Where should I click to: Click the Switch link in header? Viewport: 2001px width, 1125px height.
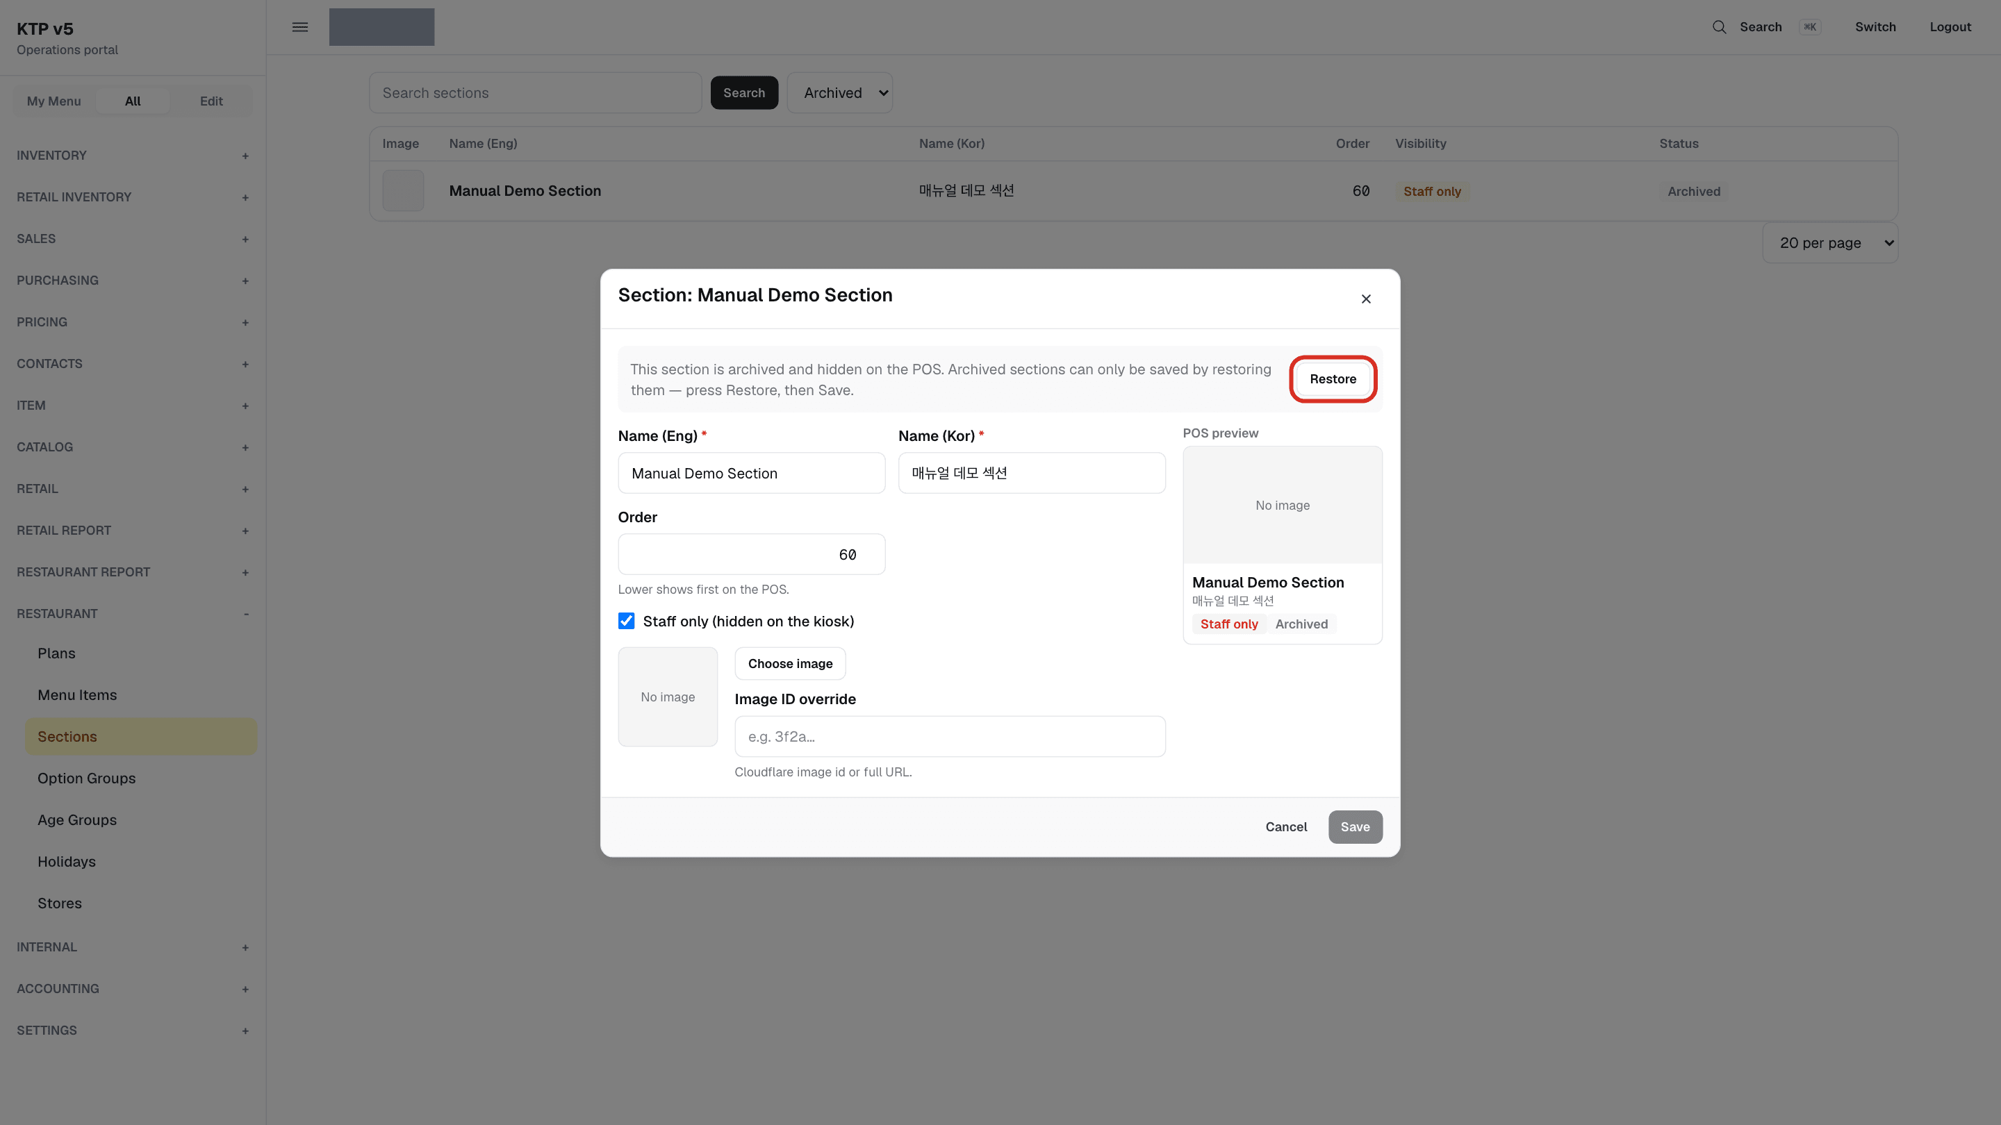pyautogui.click(x=1875, y=27)
